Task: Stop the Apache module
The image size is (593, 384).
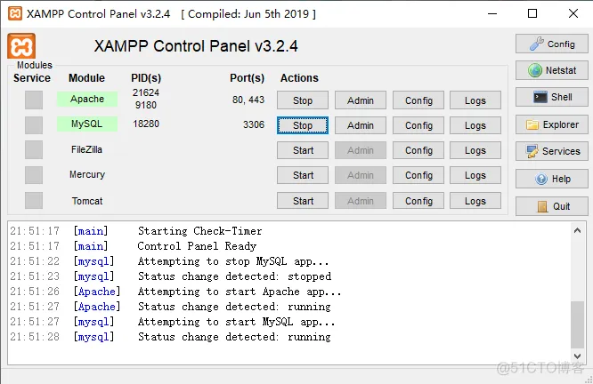Action: coord(303,100)
